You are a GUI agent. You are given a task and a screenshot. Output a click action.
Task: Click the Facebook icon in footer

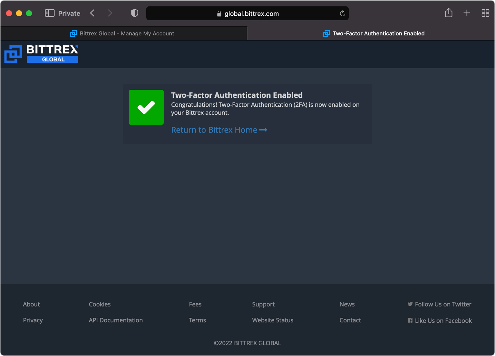(410, 320)
